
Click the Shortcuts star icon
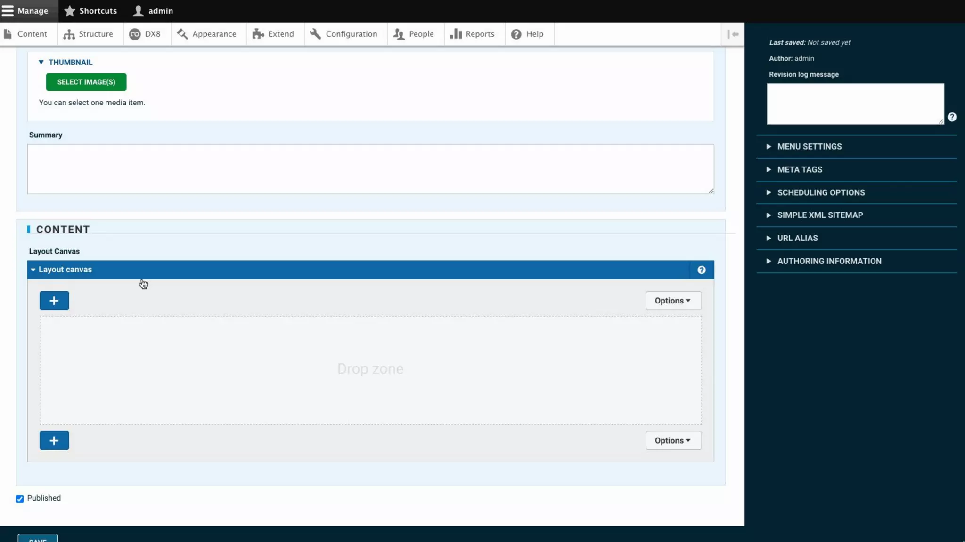pyautogui.click(x=70, y=11)
